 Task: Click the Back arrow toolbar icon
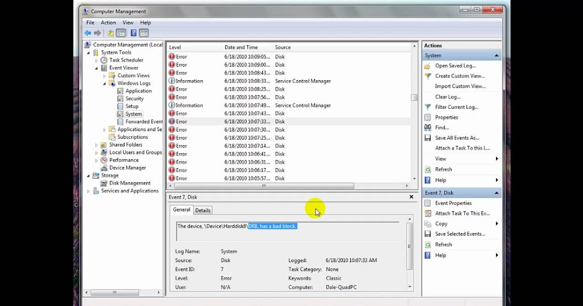(87, 33)
